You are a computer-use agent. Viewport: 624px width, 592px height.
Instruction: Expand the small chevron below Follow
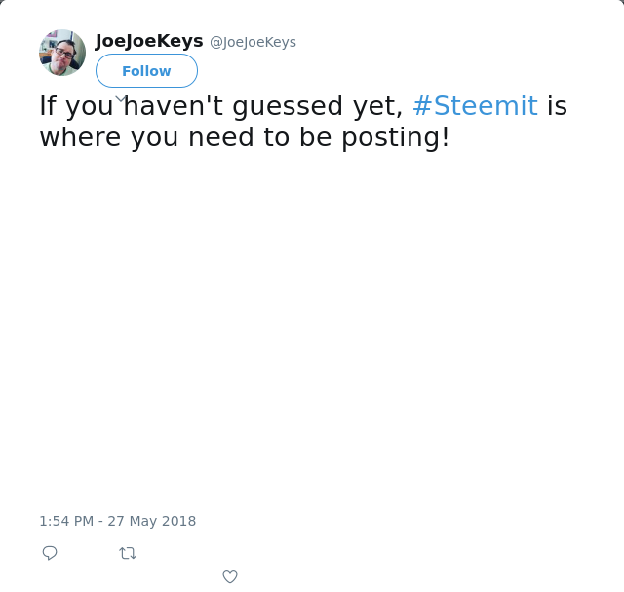click(121, 98)
